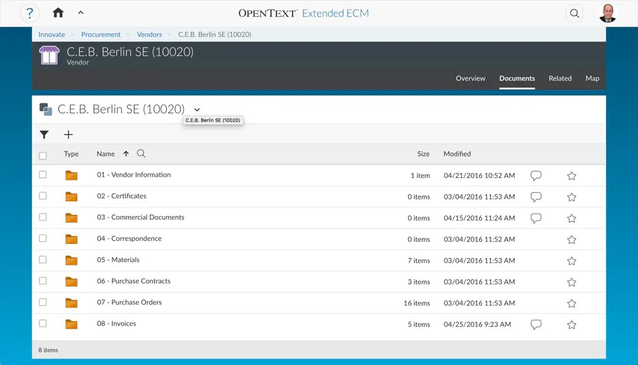
Task: Navigate to Vendors via the breadcrumb
Action: click(x=149, y=35)
